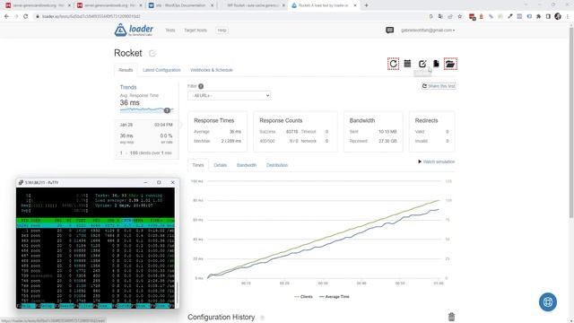
Task: Click the Clients legend entry in chart
Action: 303,297
